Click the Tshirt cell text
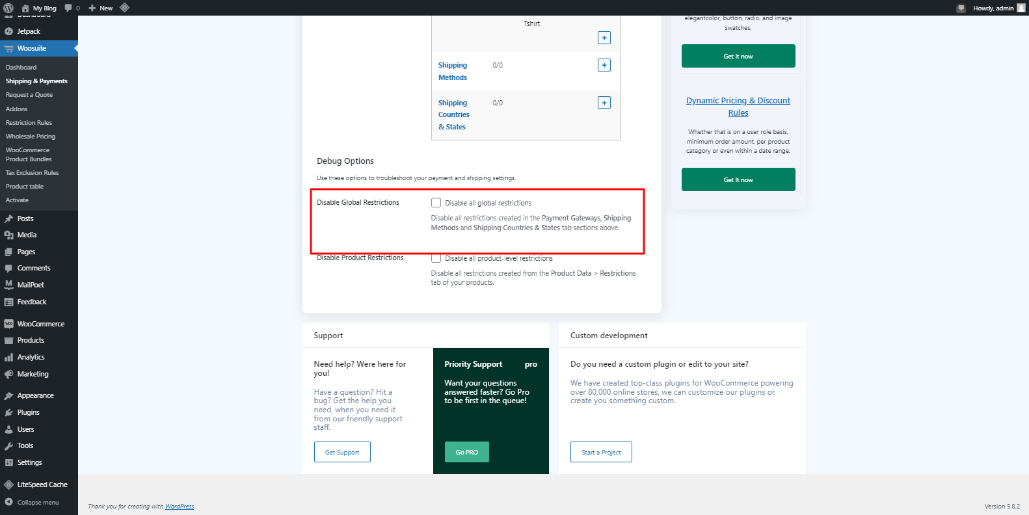 pyautogui.click(x=532, y=23)
